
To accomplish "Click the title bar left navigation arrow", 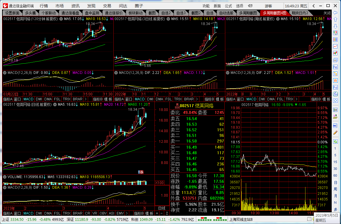I will (313, 6).
